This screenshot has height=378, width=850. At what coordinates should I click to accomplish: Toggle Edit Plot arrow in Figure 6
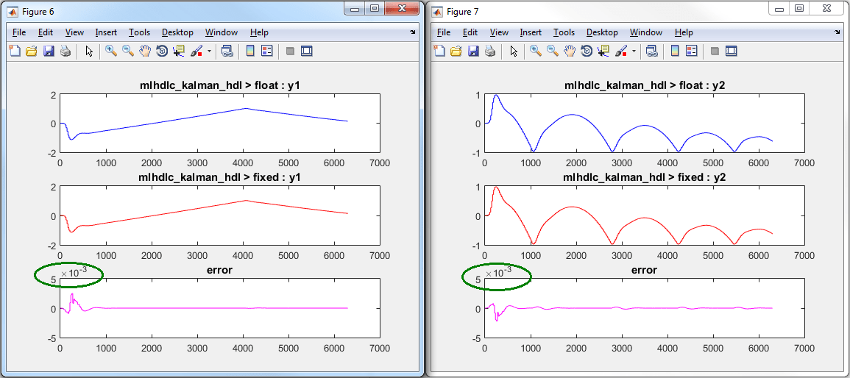pyautogui.click(x=89, y=51)
